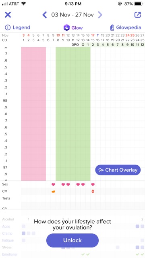Tap the CM marker on Nov 17
This screenshot has height=258, width=145.
pyautogui.click(x=93, y=191)
